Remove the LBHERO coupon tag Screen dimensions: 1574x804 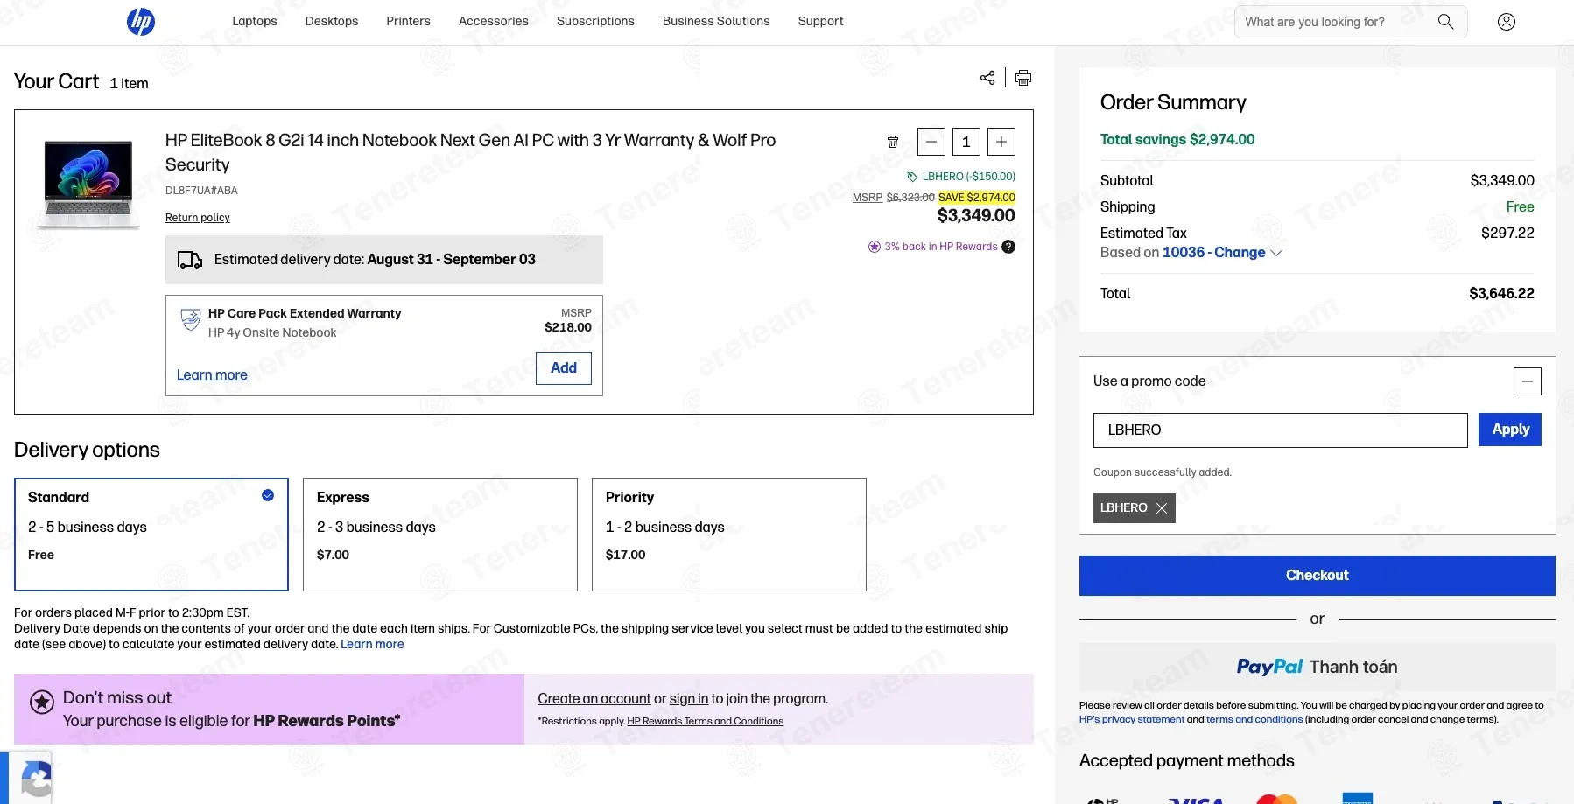1162,508
